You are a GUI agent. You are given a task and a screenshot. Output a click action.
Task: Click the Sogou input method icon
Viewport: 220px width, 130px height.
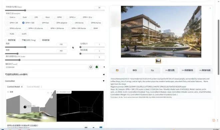click(x=214, y=120)
